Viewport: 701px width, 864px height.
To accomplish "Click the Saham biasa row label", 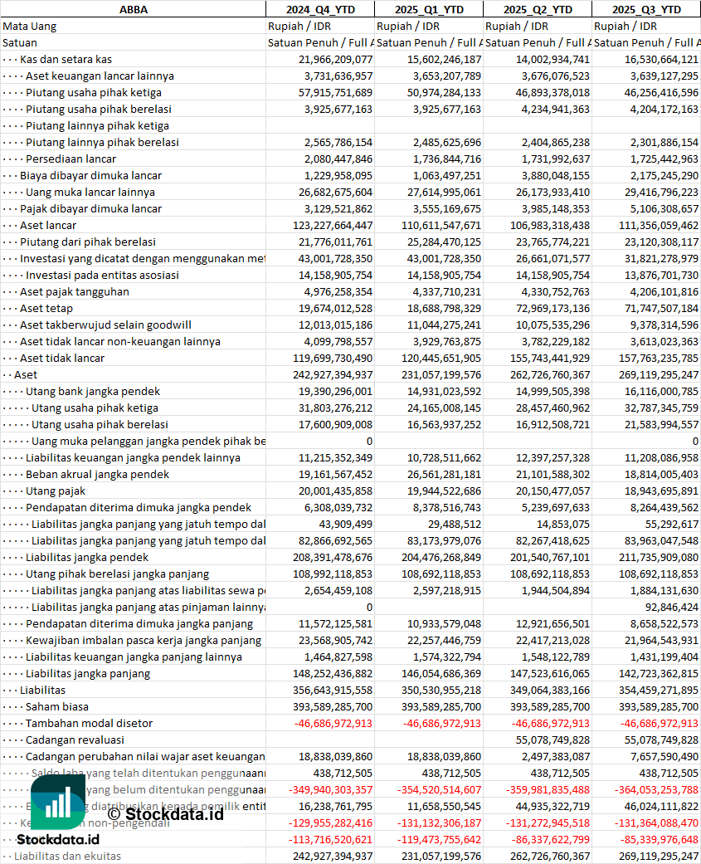I will coord(56,706).
